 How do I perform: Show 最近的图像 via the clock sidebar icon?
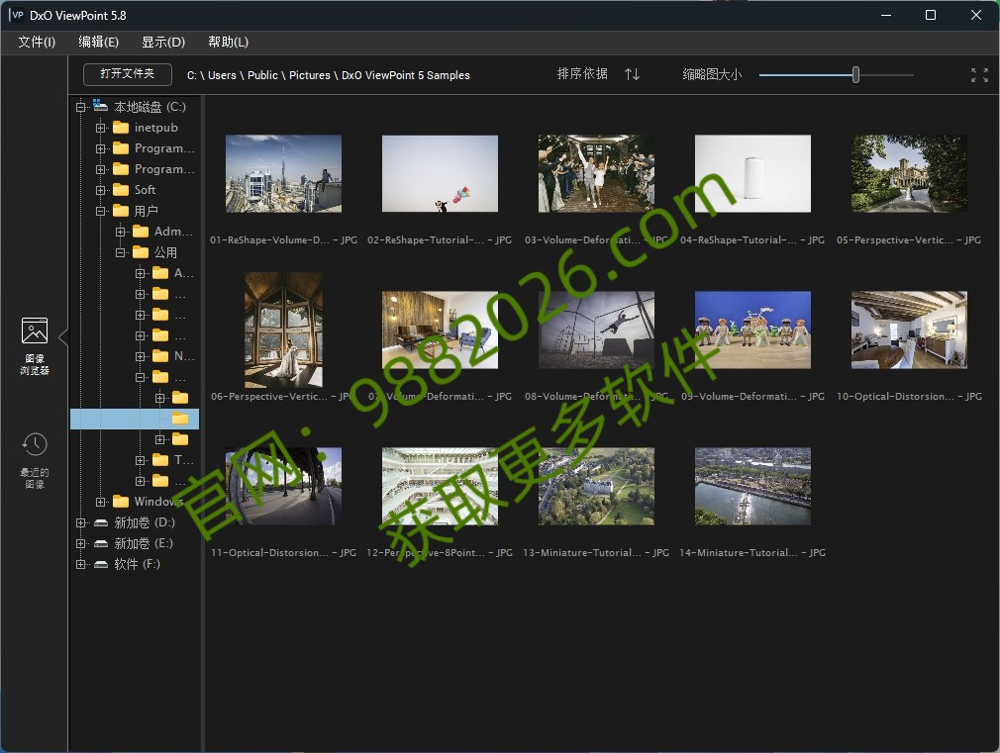[35, 455]
